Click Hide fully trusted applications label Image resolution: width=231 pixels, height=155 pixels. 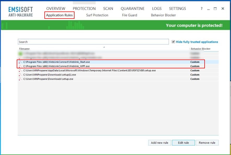click(x=197, y=42)
